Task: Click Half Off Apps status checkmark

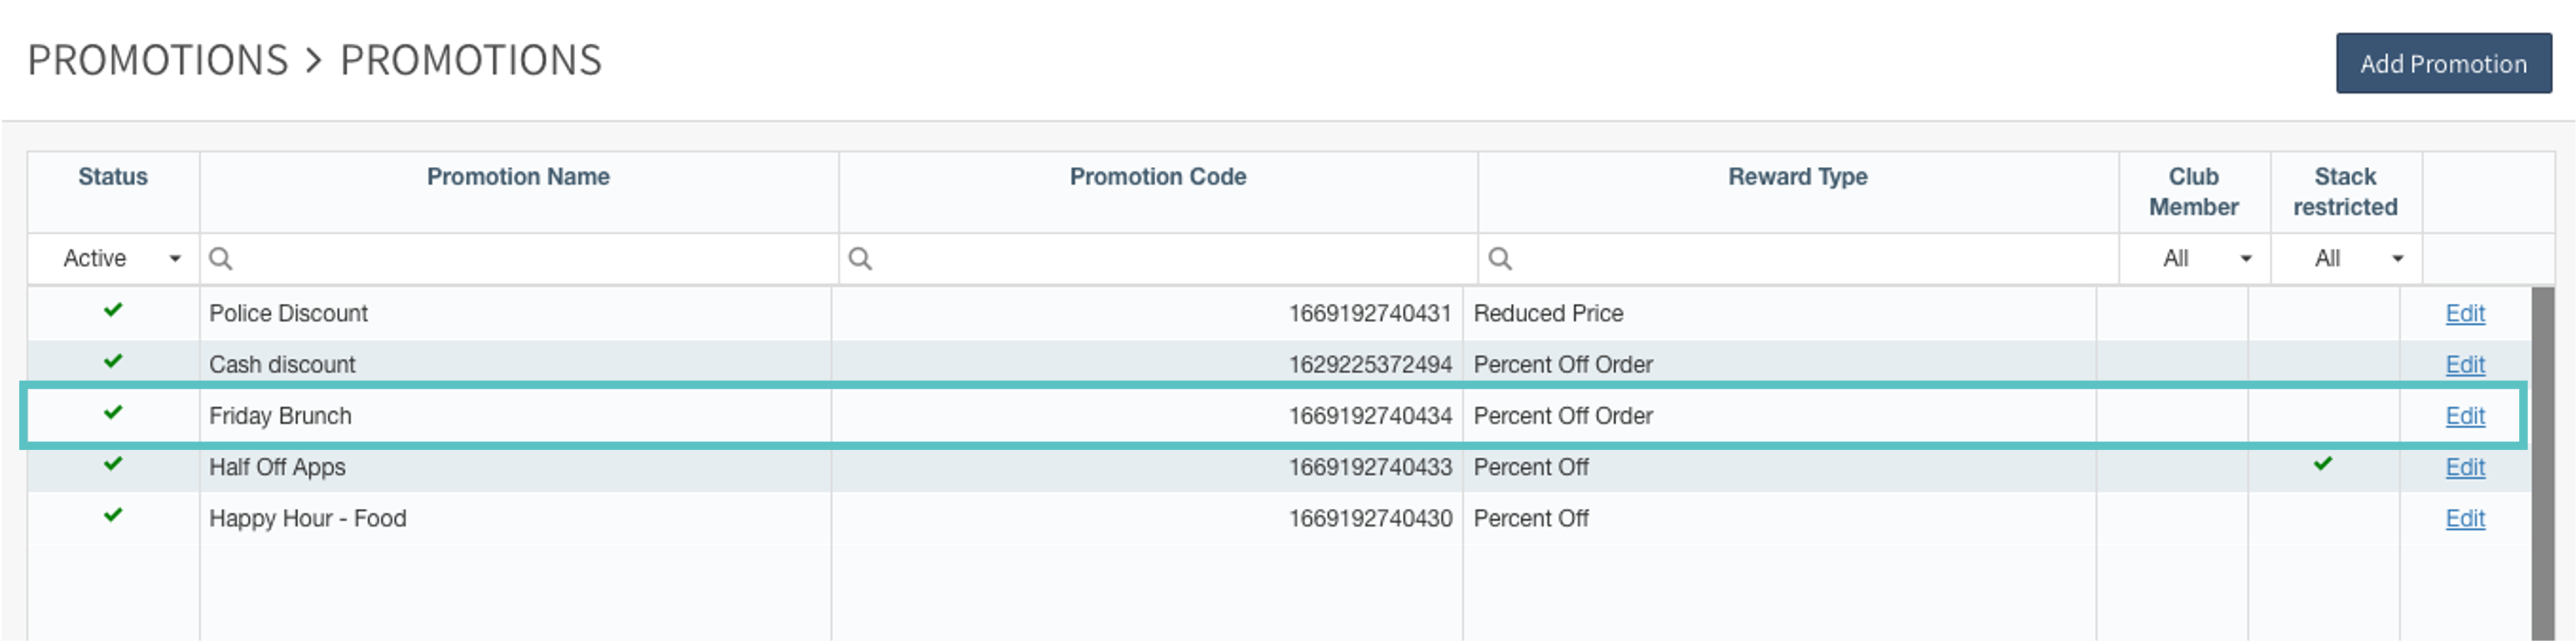Action: (113, 464)
